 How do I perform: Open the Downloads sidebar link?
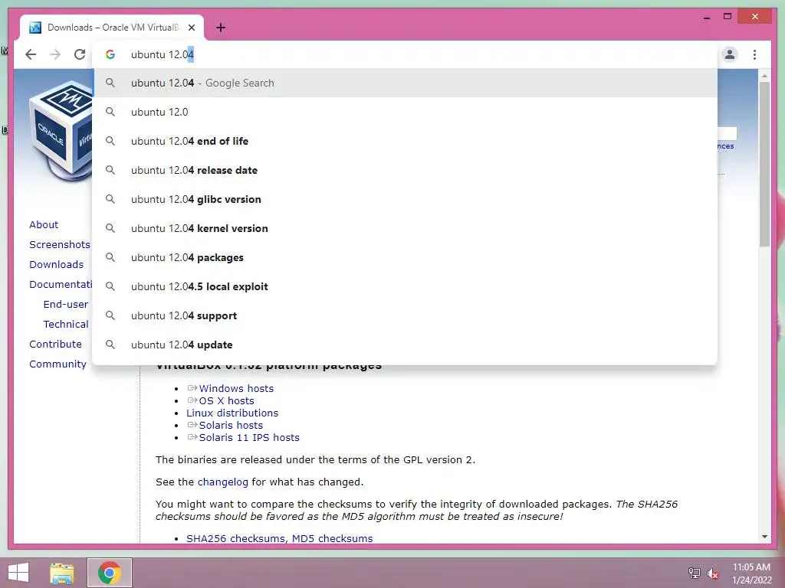(x=56, y=264)
